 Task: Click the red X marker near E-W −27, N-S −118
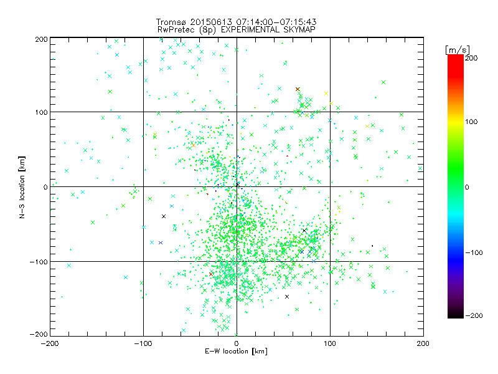[211, 274]
